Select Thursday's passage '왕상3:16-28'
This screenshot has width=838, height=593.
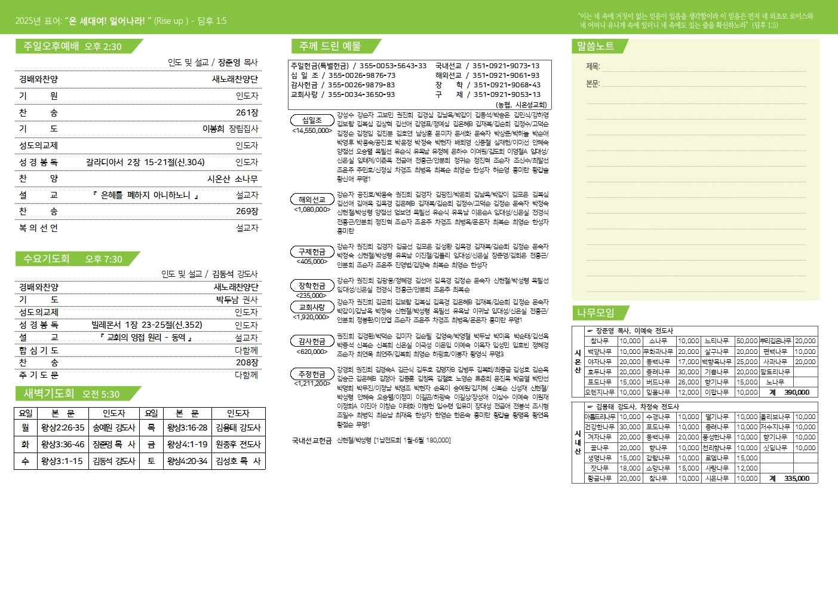pos(187,427)
